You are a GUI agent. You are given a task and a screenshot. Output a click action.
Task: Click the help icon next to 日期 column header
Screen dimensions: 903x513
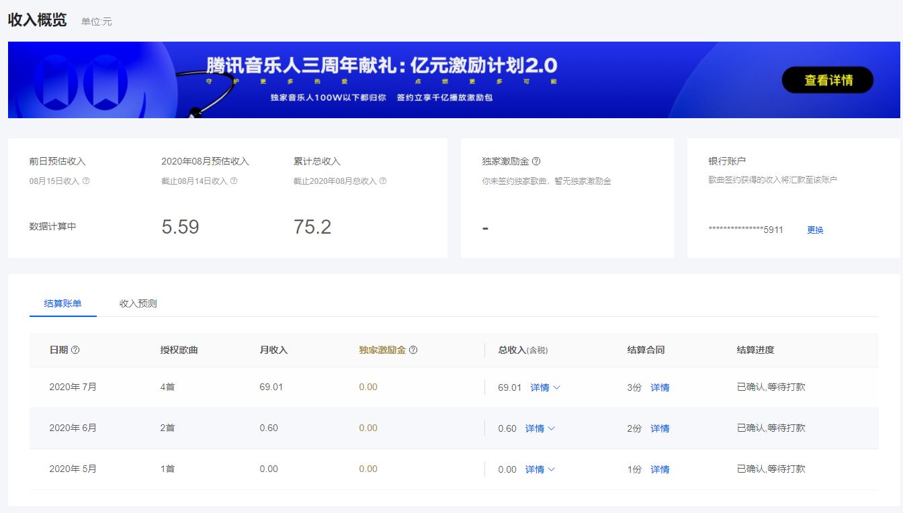[75, 350]
